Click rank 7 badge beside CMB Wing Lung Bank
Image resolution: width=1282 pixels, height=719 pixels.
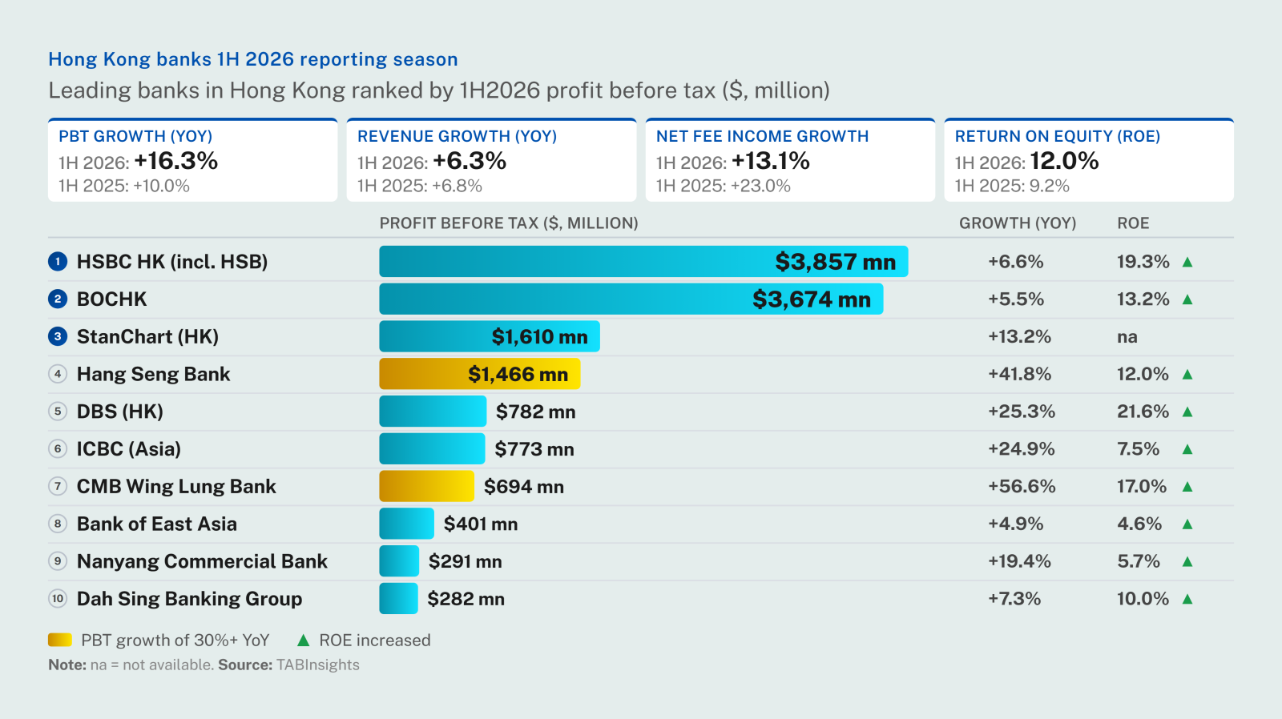click(58, 486)
